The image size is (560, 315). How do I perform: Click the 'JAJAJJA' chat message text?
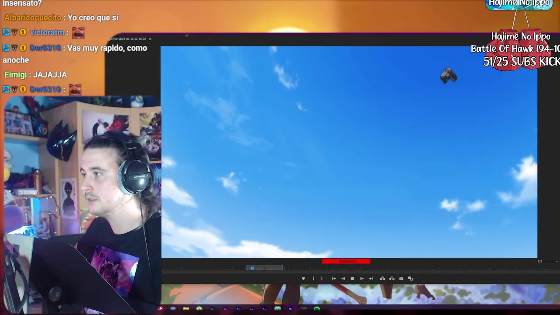[x=50, y=75]
